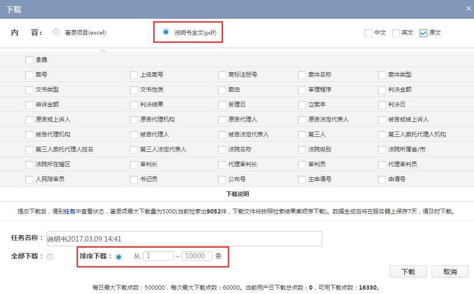Check the 商标注册号 checkbox
Image resolution: width=474 pixels, height=294 pixels.
coord(222,75)
